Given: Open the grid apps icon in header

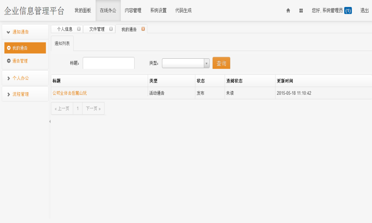Looking at the screenshot, I should pyautogui.click(x=301, y=10).
